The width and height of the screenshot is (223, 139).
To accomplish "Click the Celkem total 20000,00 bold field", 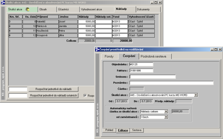I will point(123,41).
